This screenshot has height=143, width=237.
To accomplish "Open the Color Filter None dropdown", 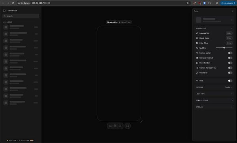I will [229, 43].
